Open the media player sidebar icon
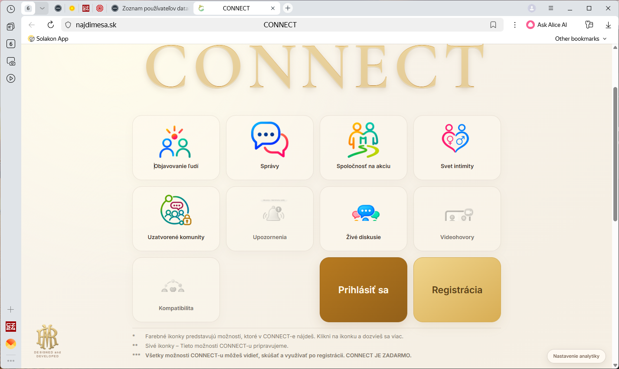Screen dimensions: 619x369 point(11,78)
